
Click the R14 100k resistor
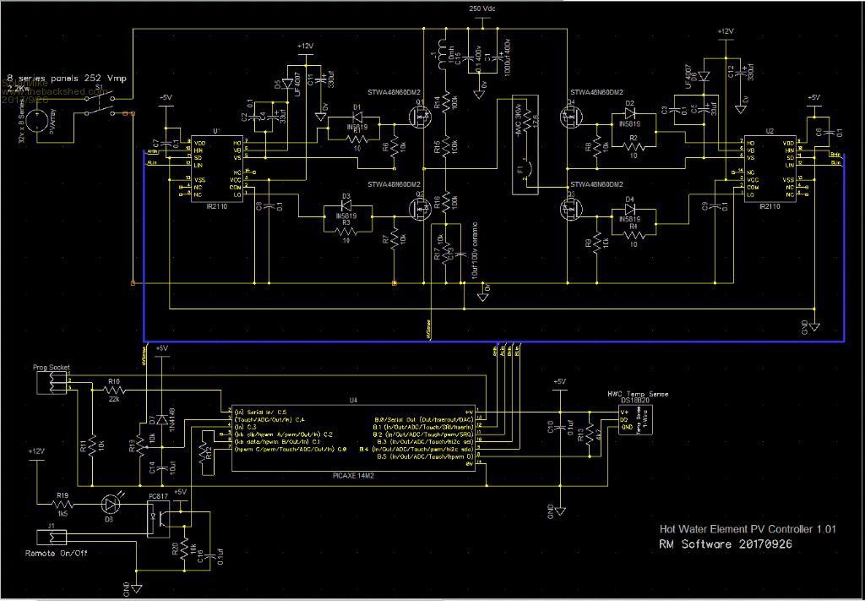click(441, 102)
